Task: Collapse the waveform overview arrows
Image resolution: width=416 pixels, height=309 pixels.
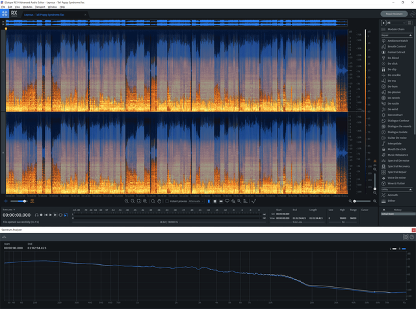Action: 3,23
